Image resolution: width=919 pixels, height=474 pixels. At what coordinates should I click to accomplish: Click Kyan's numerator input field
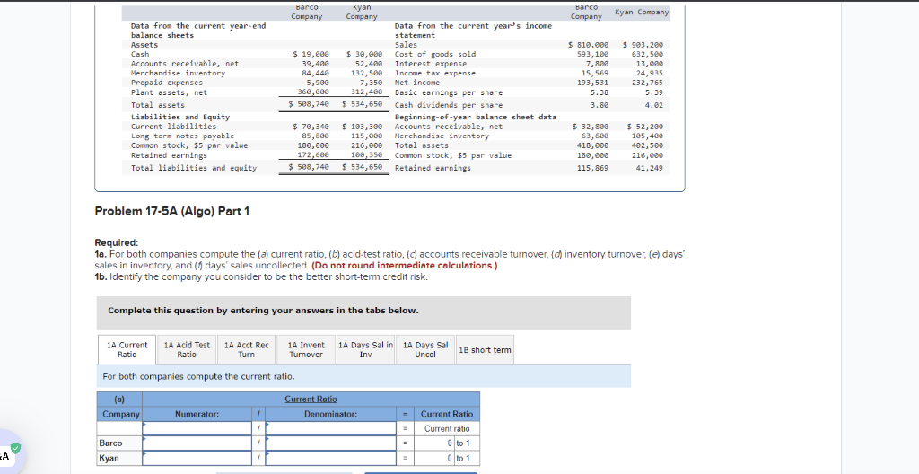tap(197, 458)
